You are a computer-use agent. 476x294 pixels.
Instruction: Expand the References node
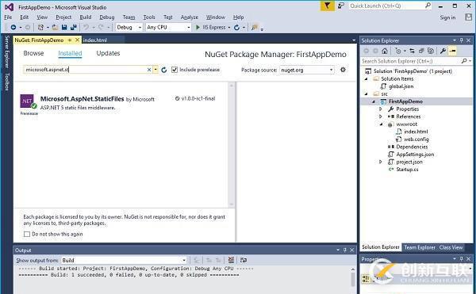381,116
